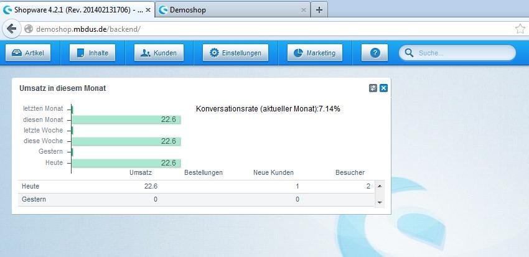The width and height of the screenshot is (529, 257).
Task: Click the Neue Kunden column header
Action: (273, 172)
